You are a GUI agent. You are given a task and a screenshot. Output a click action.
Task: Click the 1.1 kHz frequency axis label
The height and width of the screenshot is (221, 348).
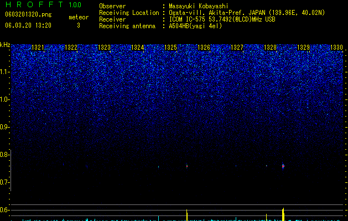pyautogui.click(x=5, y=72)
